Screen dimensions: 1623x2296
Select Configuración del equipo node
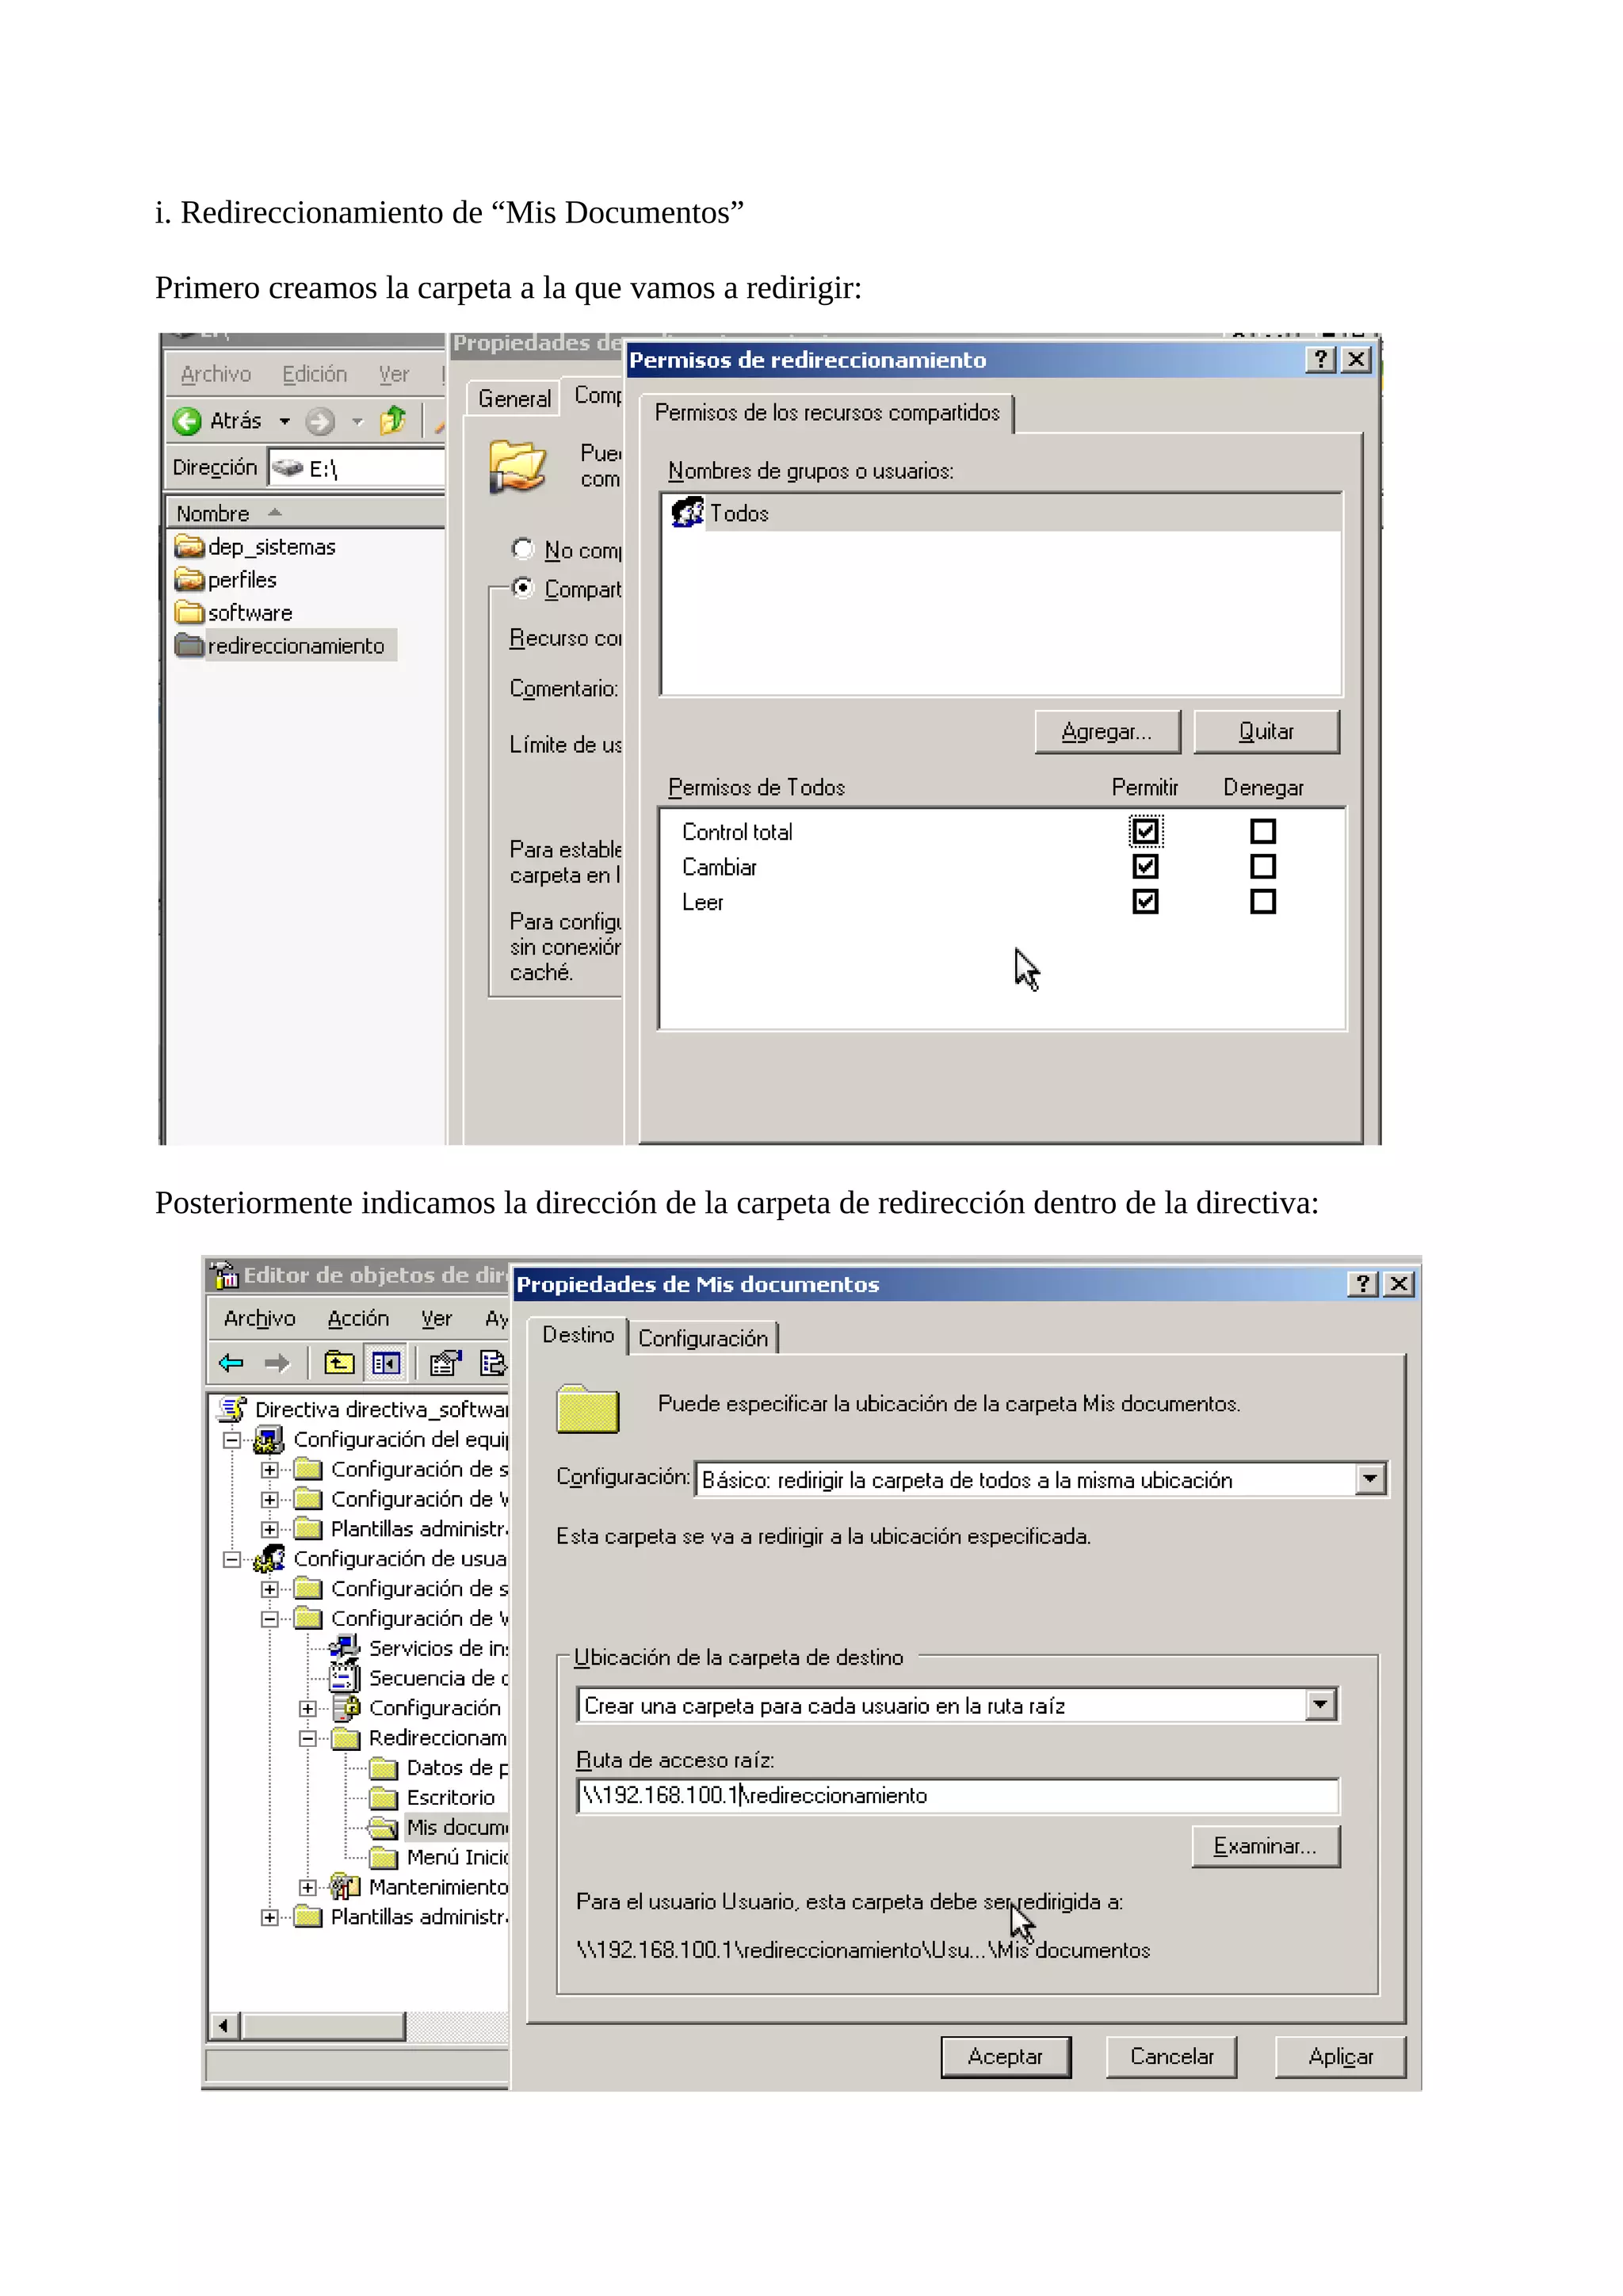pyautogui.click(x=382, y=1439)
